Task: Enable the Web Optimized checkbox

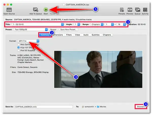Action: point(18,44)
